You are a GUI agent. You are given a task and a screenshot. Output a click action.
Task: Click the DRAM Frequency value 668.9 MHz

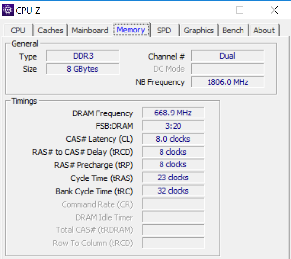coord(173,113)
